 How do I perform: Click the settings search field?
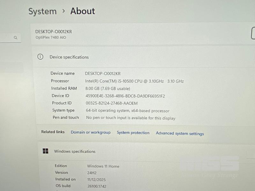[8, 38]
